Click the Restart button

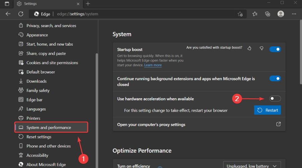[x=267, y=110]
